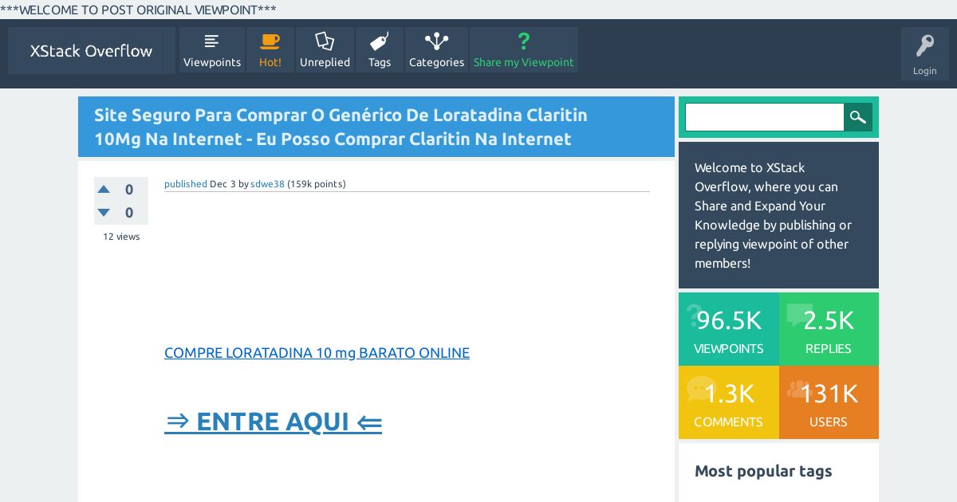
Task: Open the Unreplied posts section
Action: coord(325,50)
